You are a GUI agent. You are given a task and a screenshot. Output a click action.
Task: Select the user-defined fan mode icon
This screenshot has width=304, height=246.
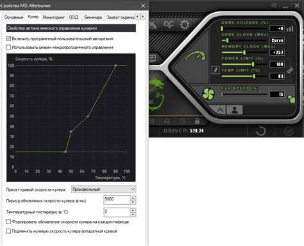point(235,110)
